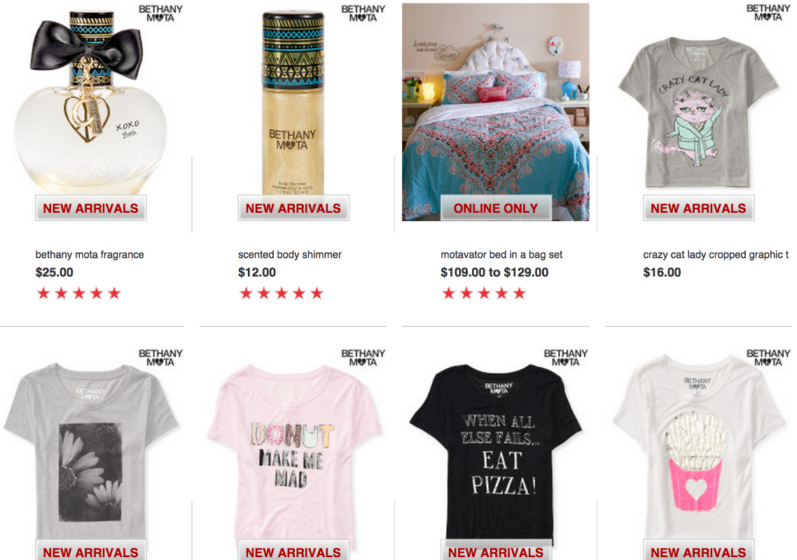
Task: Select the crazy cat lady gray tee image
Action: (x=698, y=113)
